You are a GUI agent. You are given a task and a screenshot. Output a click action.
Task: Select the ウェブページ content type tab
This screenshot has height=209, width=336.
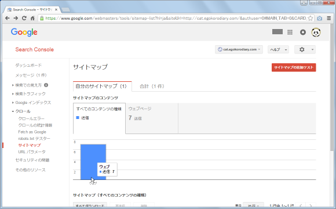pos(152,118)
